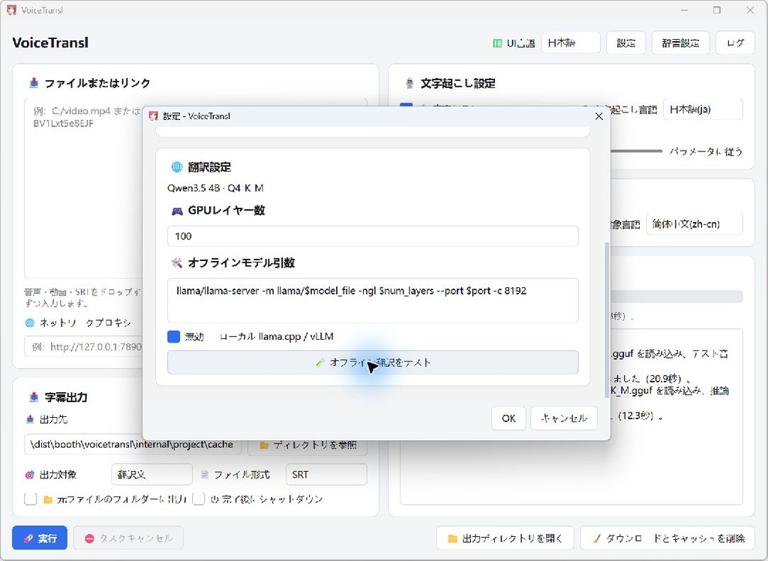Click the proxy field with http://127.0.0.1:7890
The height and width of the screenshot is (561, 768).
(x=83, y=346)
